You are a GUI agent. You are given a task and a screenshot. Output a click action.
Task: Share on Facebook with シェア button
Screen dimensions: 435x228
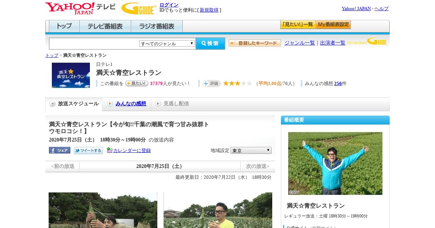coord(59,150)
